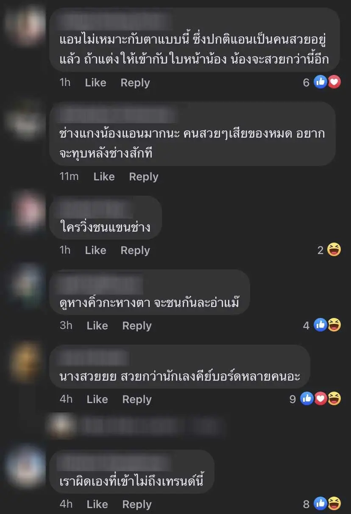Like the comment 'ใครวิ่งชนแขนช่าง'
351x514 pixels.
(x=95, y=250)
